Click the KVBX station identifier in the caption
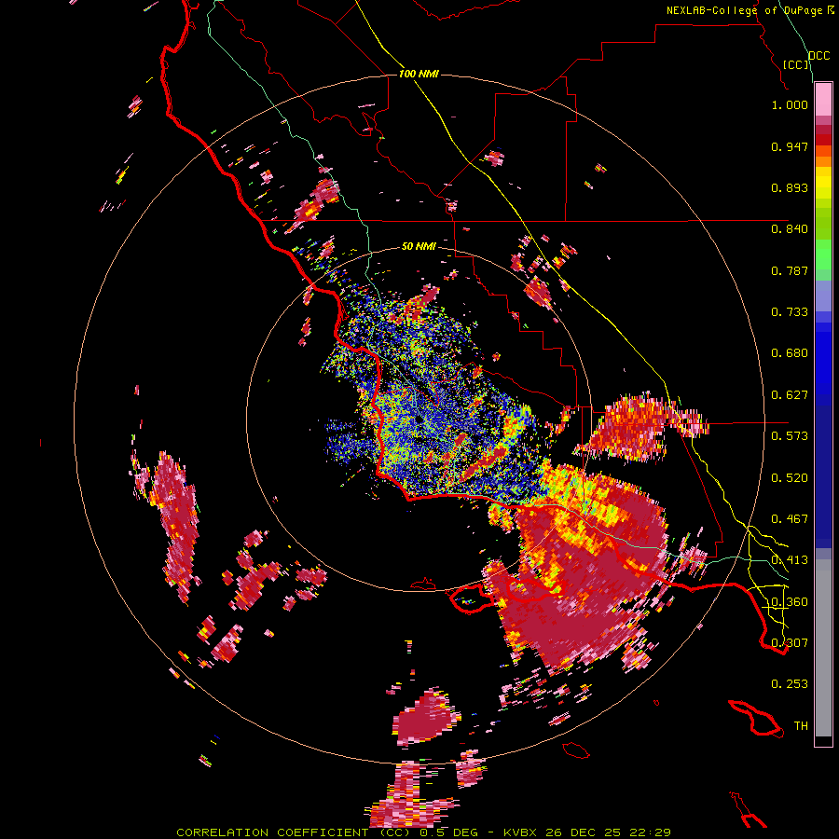Image resolution: width=839 pixels, height=839 pixels. tap(520, 832)
